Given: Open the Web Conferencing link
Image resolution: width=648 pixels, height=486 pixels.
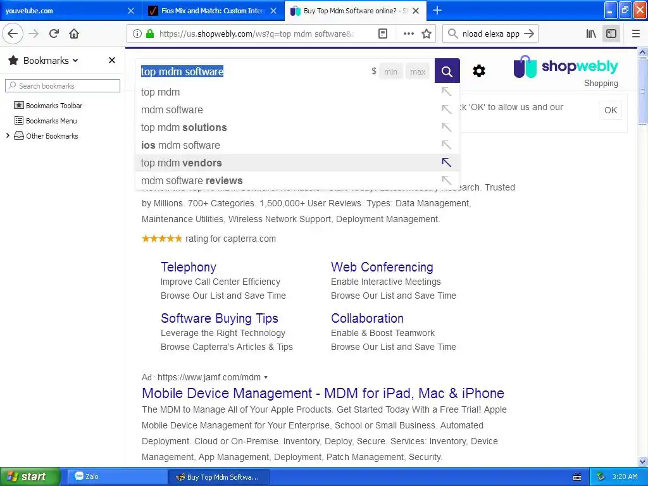Looking at the screenshot, I should [382, 267].
